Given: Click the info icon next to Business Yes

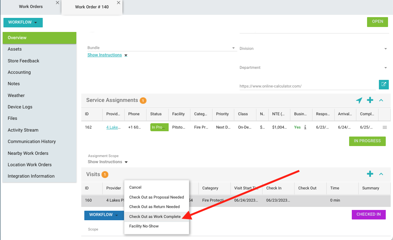Looking at the screenshot, I should [x=305, y=127].
